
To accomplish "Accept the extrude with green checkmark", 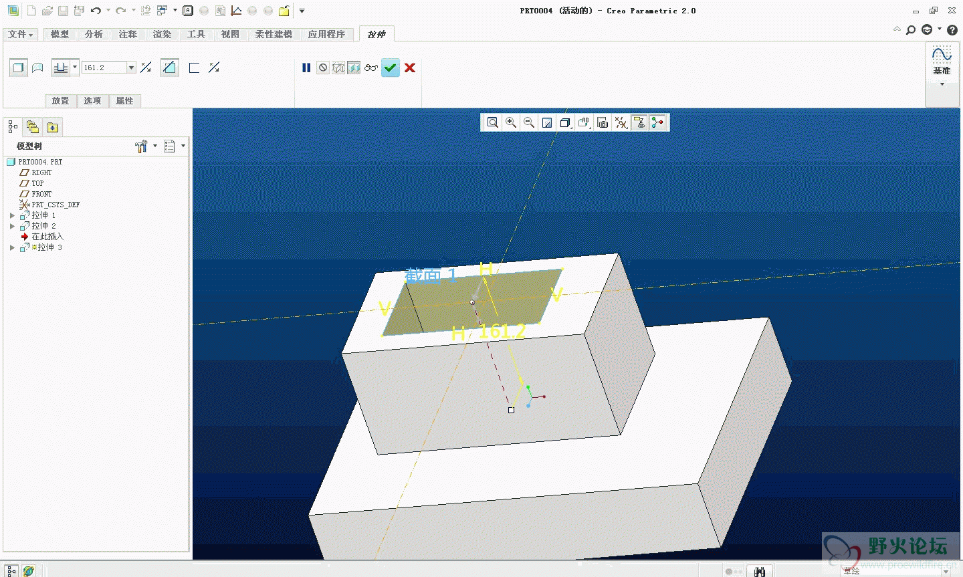I will pyautogui.click(x=391, y=68).
